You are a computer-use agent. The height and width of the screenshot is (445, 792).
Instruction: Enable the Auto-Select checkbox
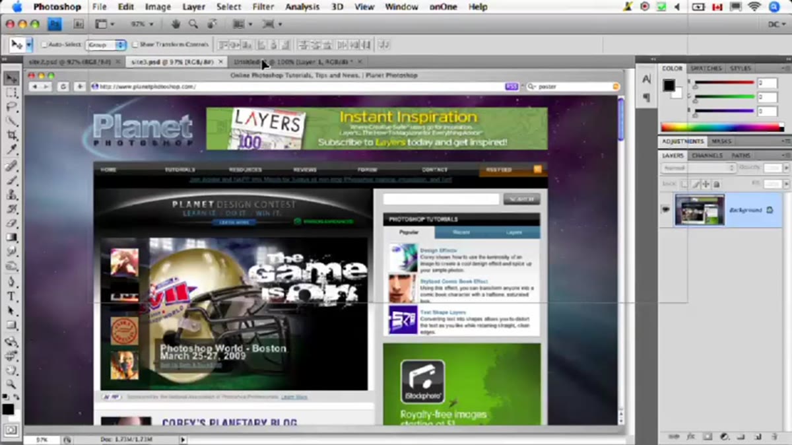coord(44,45)
